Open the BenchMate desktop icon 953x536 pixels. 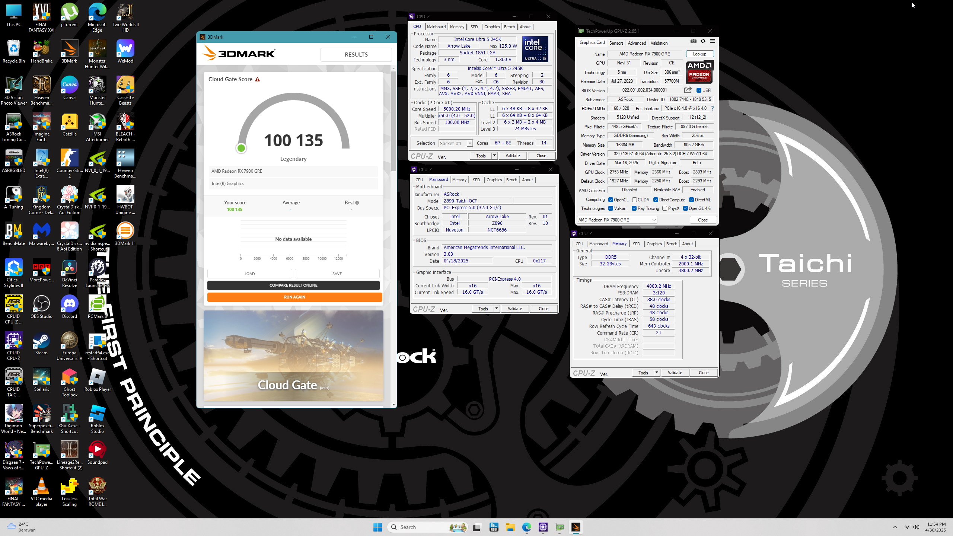tap(14, 234)
